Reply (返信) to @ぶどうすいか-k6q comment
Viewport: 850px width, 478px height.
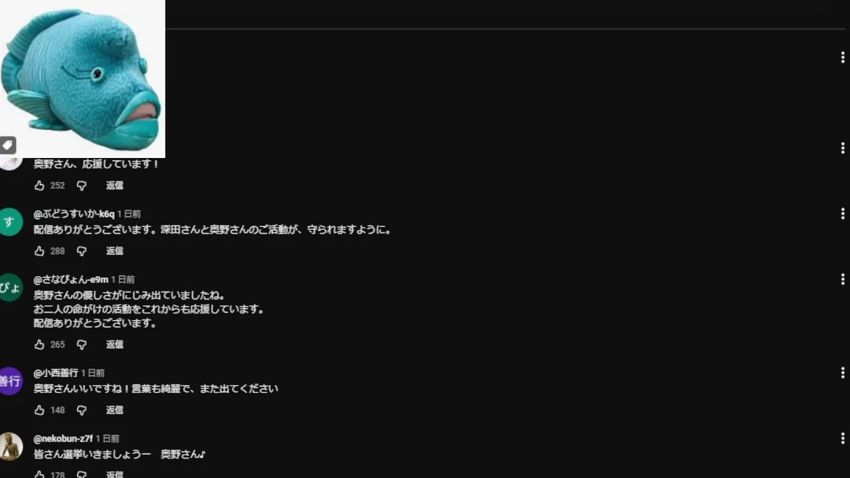pos(115,251)
